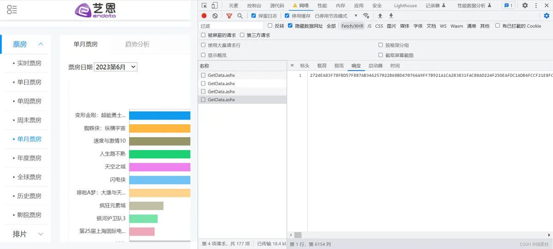This screenshot has height=249, width=553.
Task: Enable the 保留日志 checkbox
Action: (253, 16)
